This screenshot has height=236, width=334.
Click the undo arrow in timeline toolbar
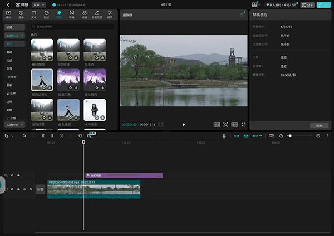(24, 136)
